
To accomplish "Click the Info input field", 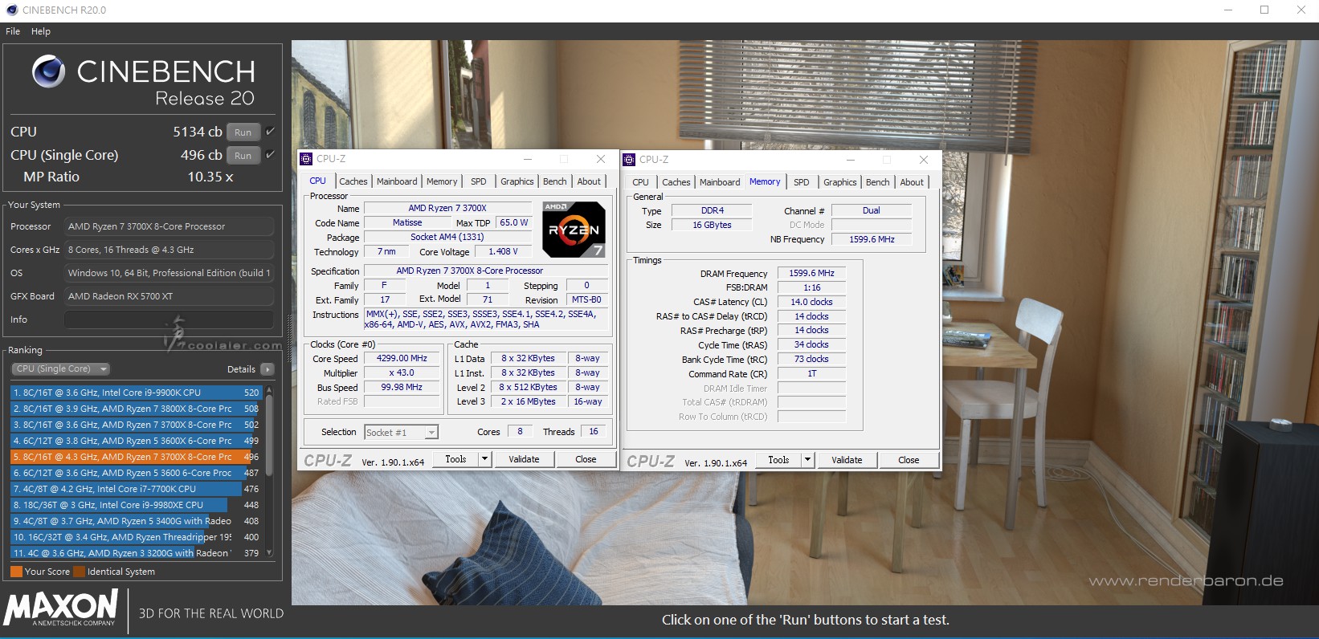I will pos(169,319).
